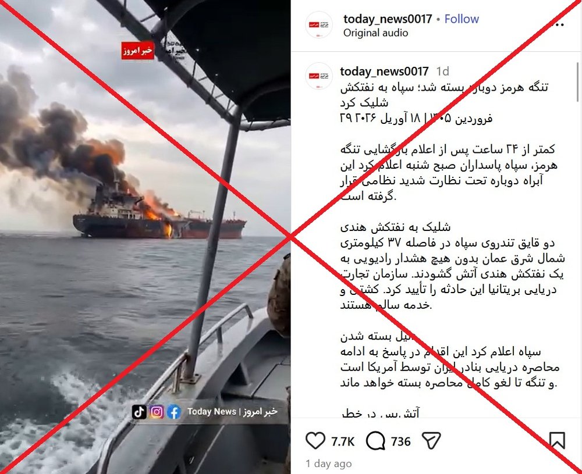Click the 7.7K likes count
The width and height of the screenshot is (582, 474).
(x=343, y=441)
